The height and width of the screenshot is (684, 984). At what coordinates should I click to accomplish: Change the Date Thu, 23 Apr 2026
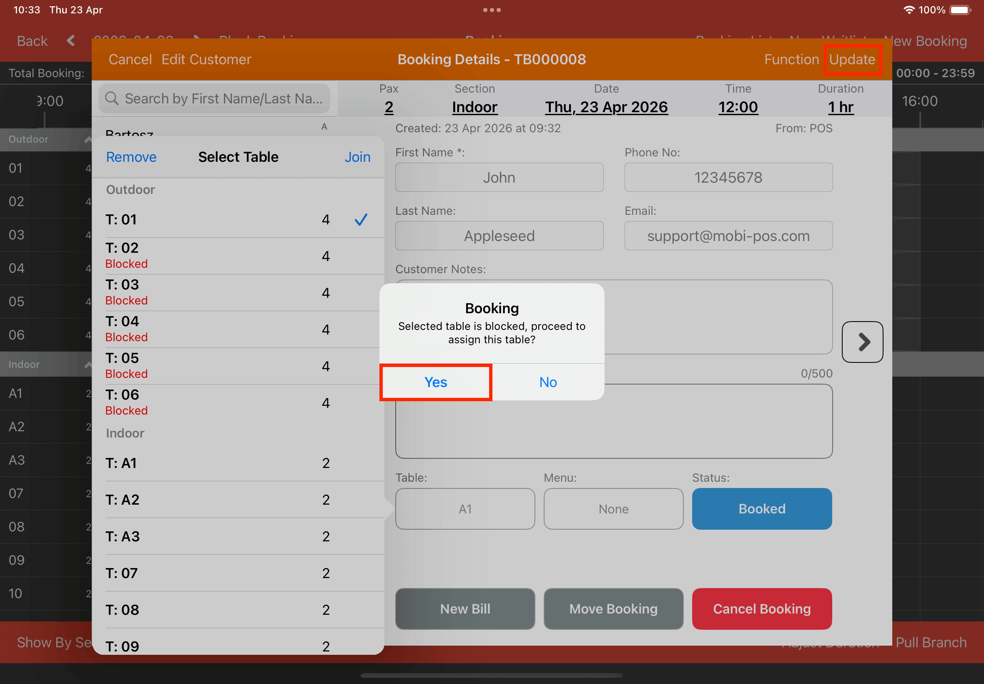(606, 107)
